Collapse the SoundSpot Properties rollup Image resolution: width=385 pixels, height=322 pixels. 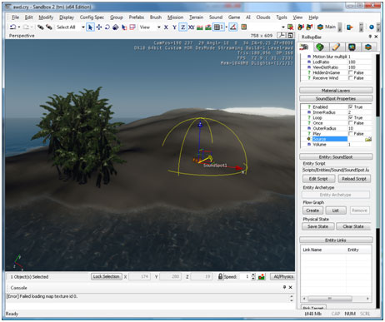[x=336, y=98]
